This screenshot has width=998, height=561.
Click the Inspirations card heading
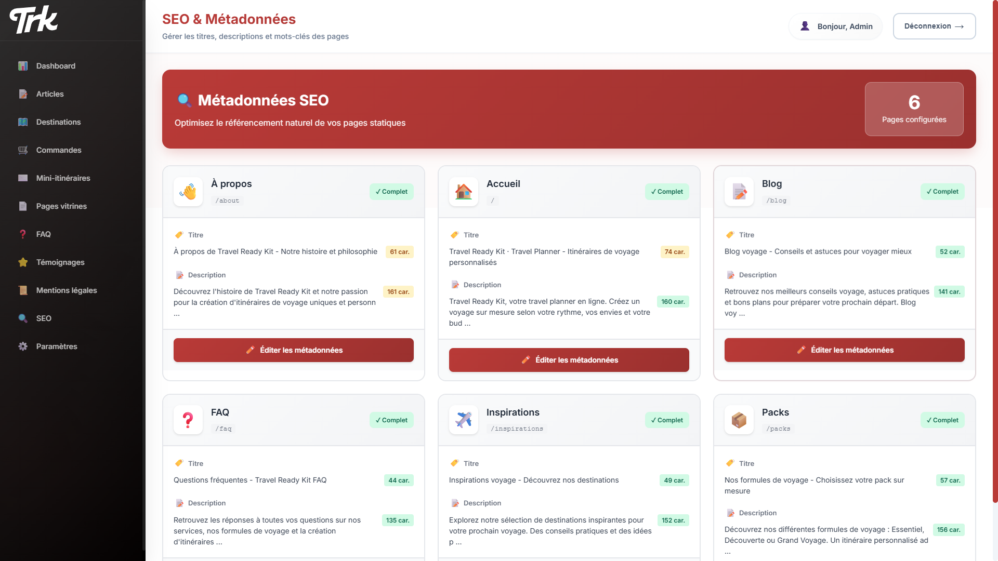point(513,412)
